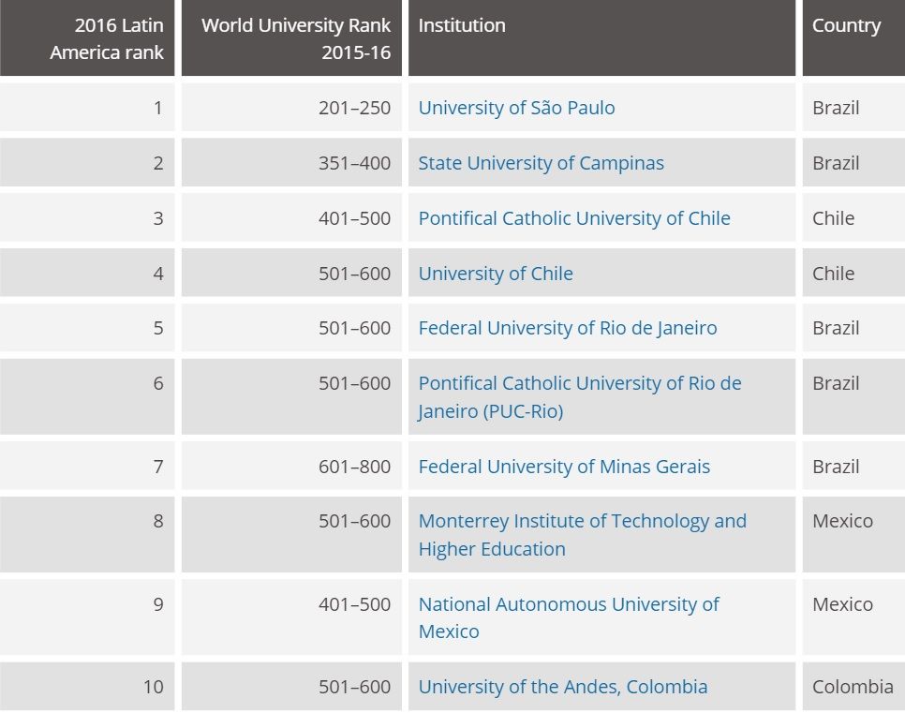Select the World University Rank 2015-16 header
The image size is (905, 713).
point(296,38)
